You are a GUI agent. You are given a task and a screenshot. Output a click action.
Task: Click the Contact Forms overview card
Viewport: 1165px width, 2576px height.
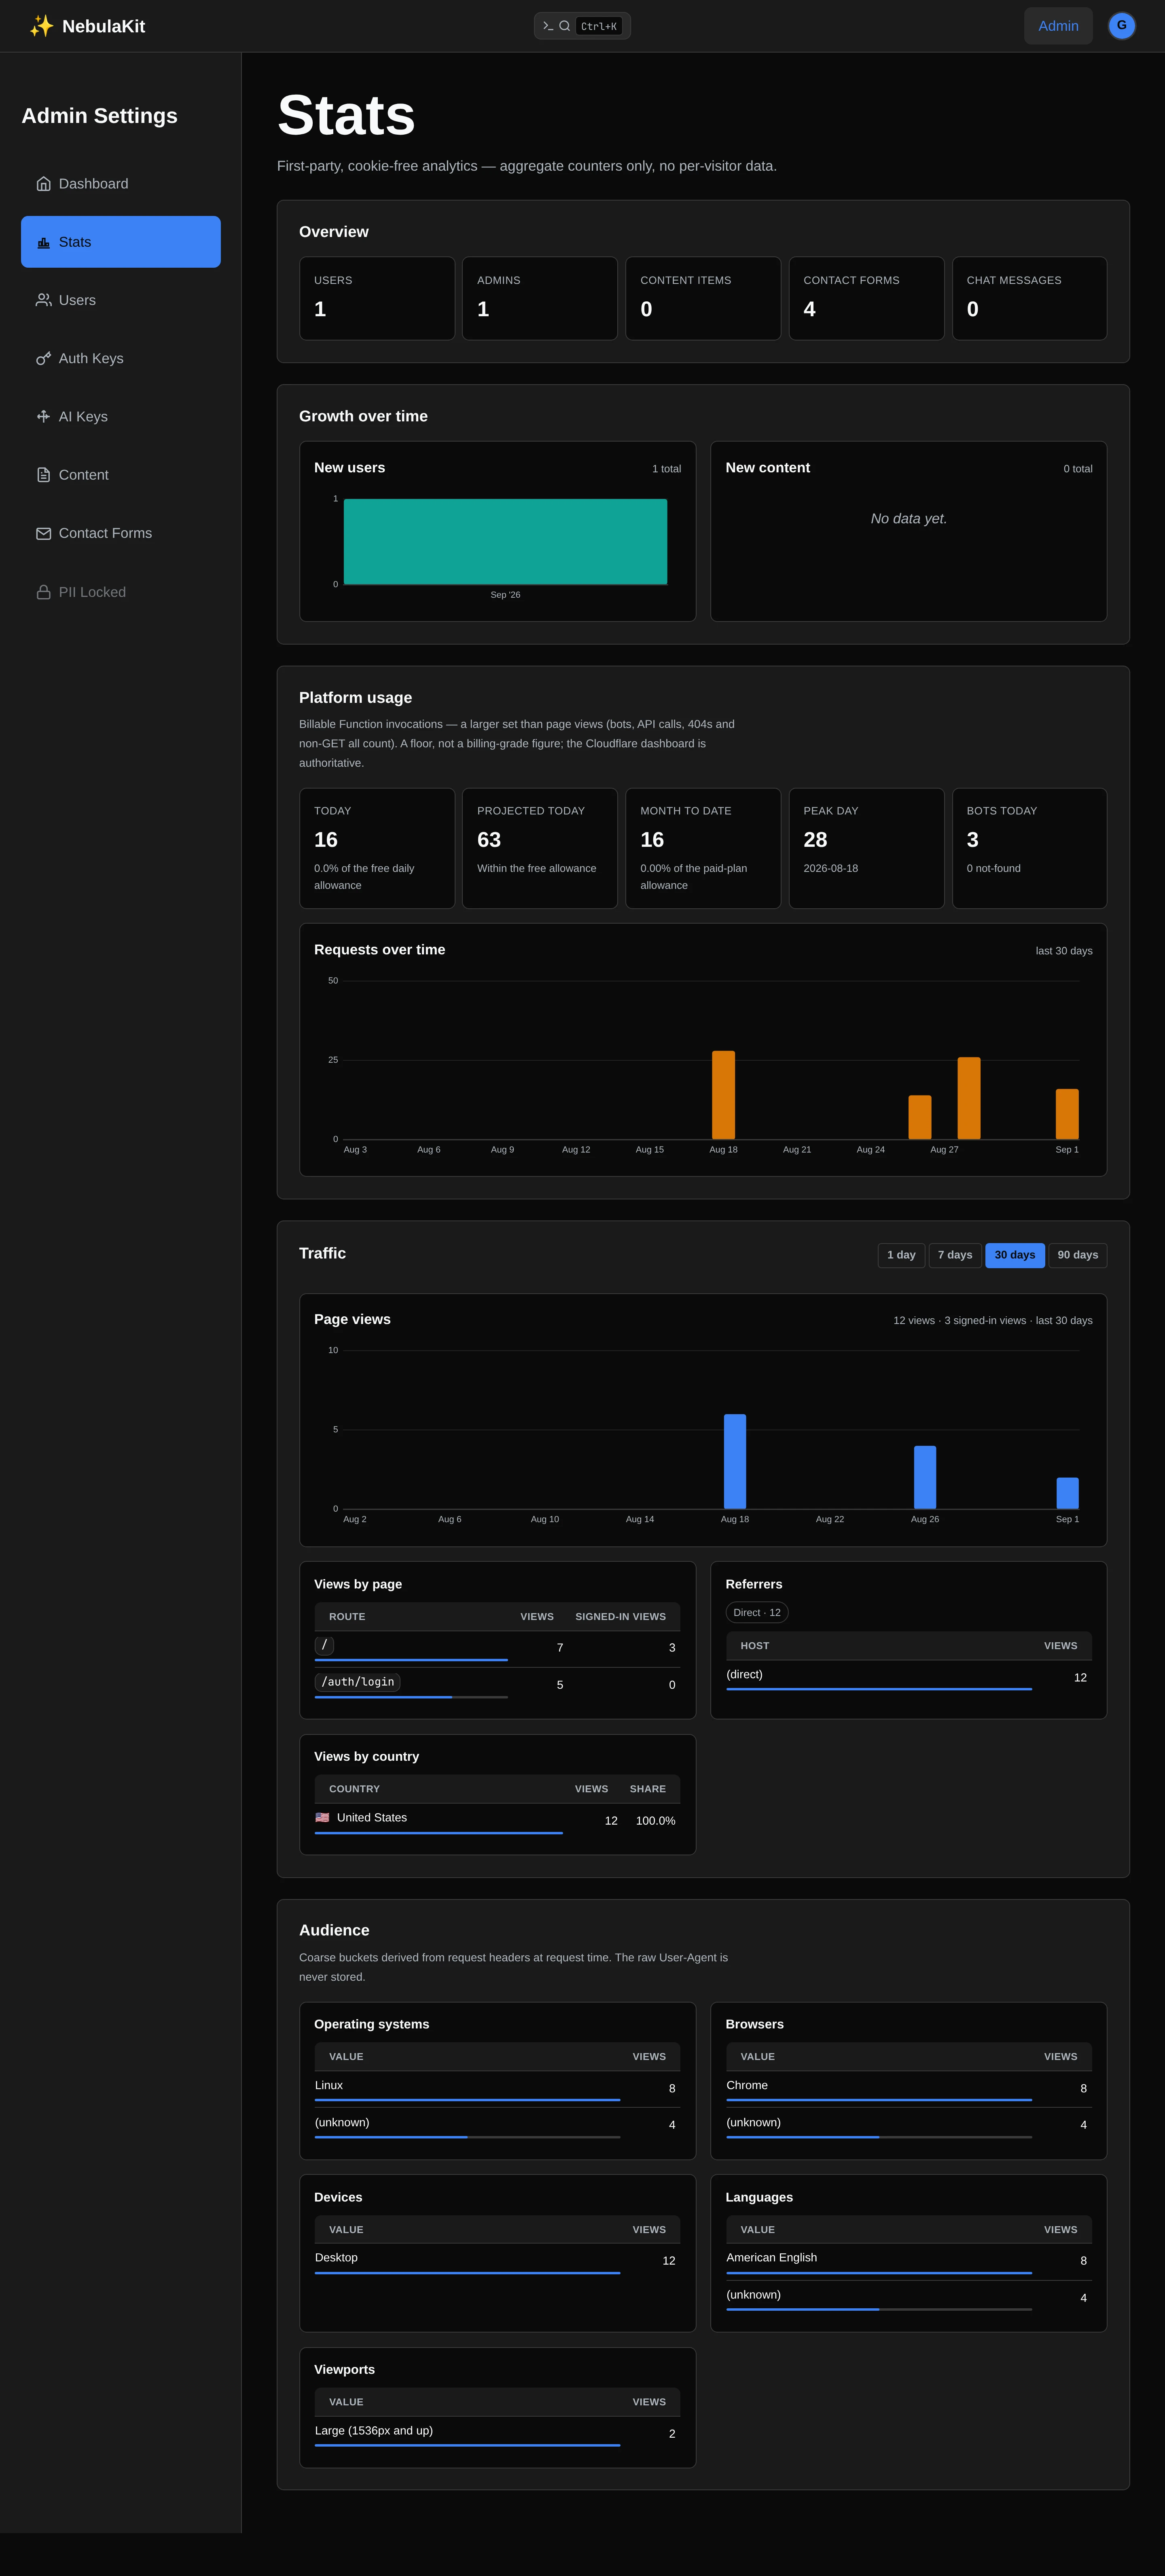tap(866, 298)
